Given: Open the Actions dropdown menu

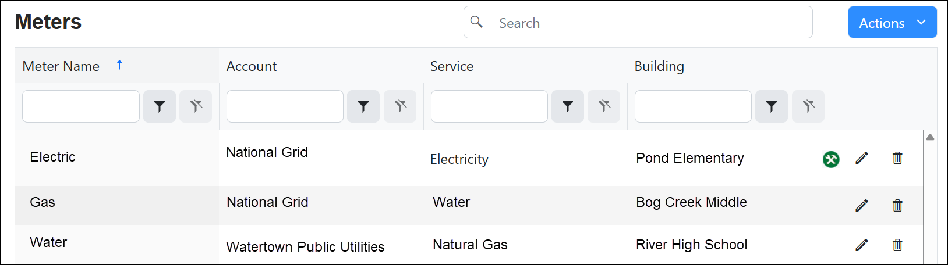Looking at the screenshot, I should point(892,23).
